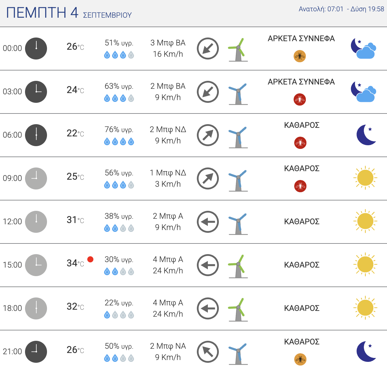Click the crescent moon icon at 21:00
Viewport: 387px width, 371px height.
[x=366, y=351]
